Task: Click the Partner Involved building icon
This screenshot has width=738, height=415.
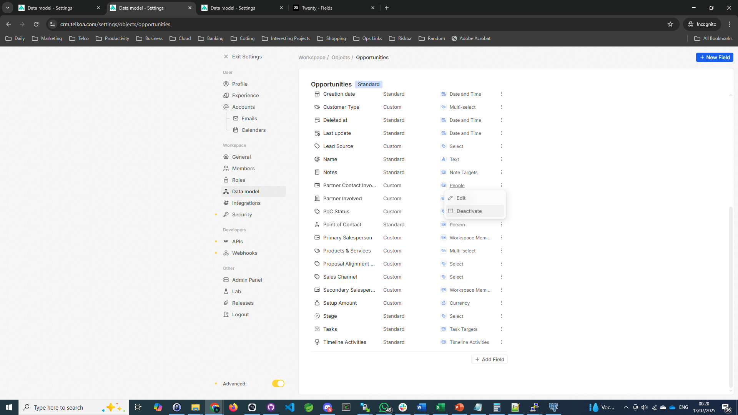Action: [317, 198]
